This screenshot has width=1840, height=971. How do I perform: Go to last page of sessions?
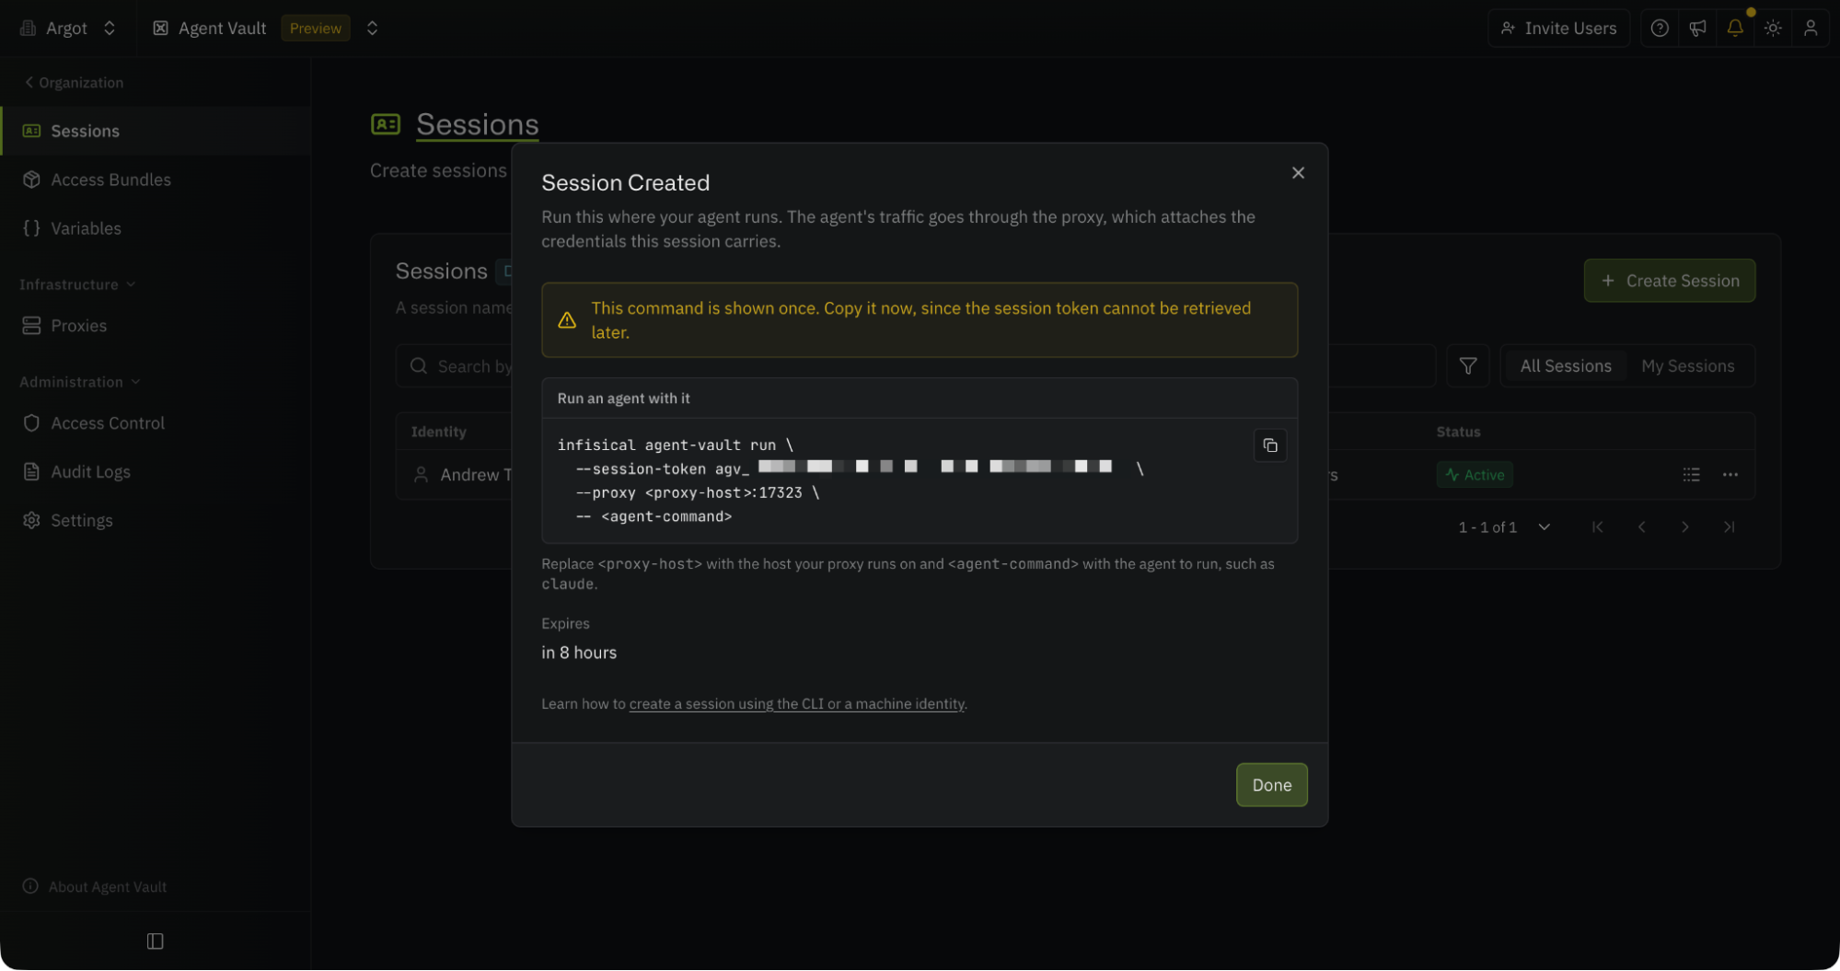tap(1729, 527)
